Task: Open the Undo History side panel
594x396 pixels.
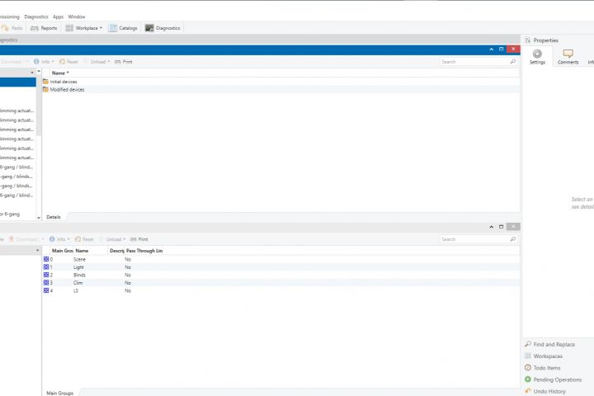Action: tap(545, 391)
